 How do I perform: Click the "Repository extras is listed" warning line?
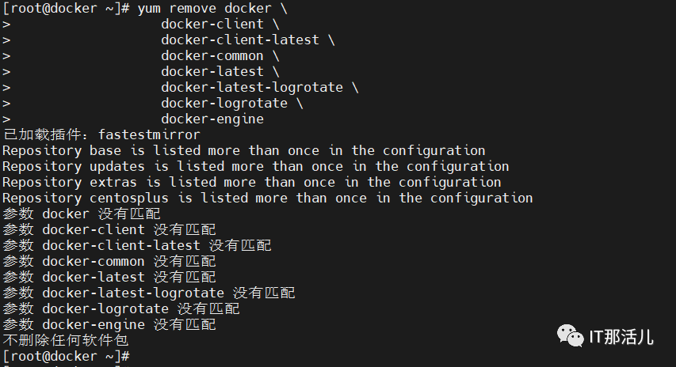coord(251,182)
